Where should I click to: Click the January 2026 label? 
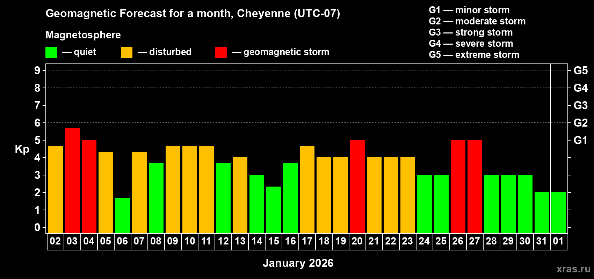[x=298, y=263]
